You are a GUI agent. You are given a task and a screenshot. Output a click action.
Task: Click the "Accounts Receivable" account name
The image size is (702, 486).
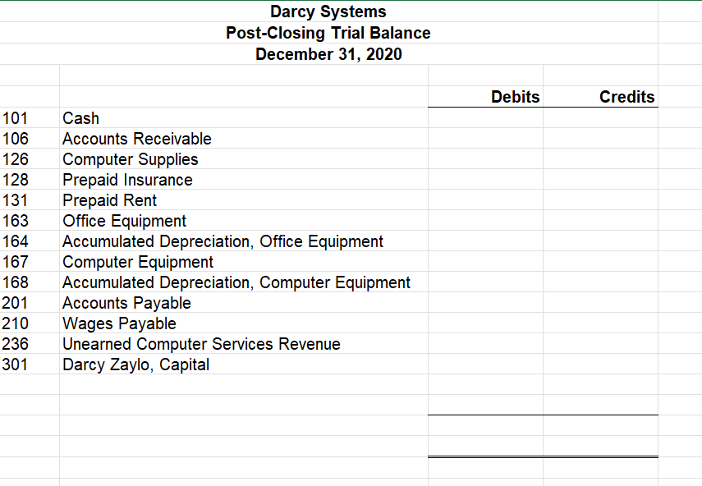136,139
